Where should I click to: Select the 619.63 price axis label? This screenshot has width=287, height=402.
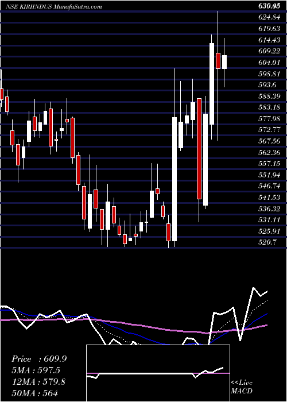[269, 29]
